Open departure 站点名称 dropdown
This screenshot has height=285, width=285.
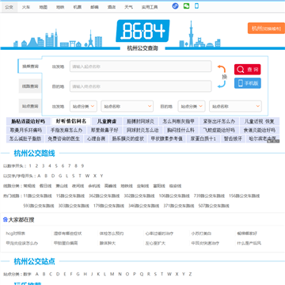pyautogui.click(x=127, y=106)
